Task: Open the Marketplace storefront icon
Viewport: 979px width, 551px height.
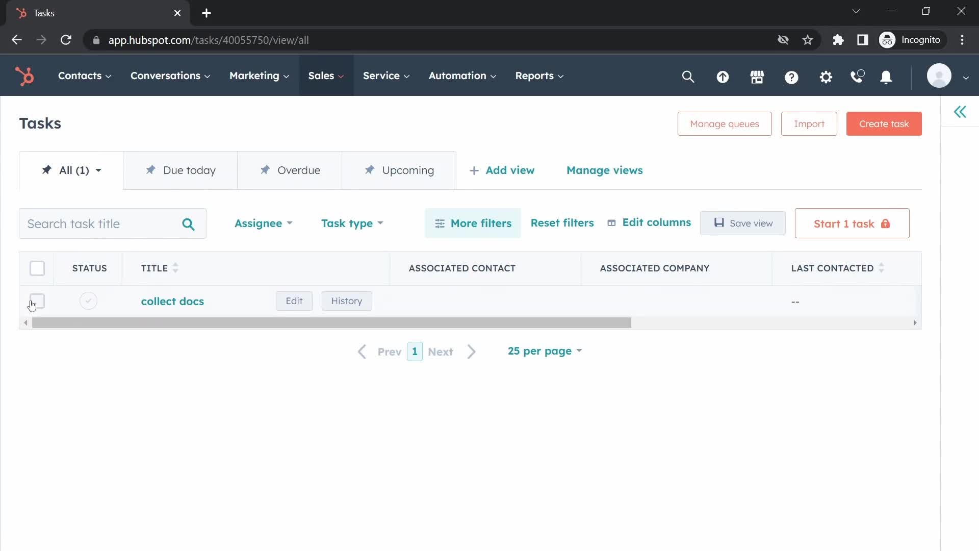Action: 757,77
